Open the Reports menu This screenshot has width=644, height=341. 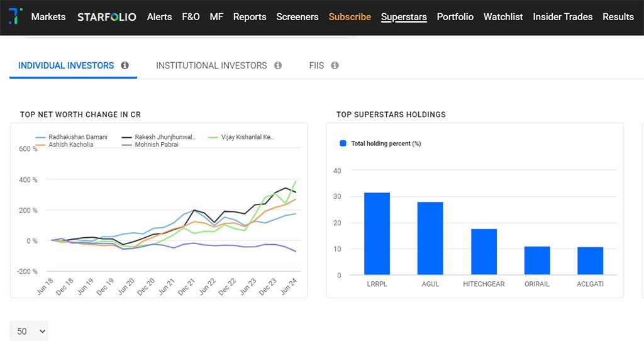[250, 17]
